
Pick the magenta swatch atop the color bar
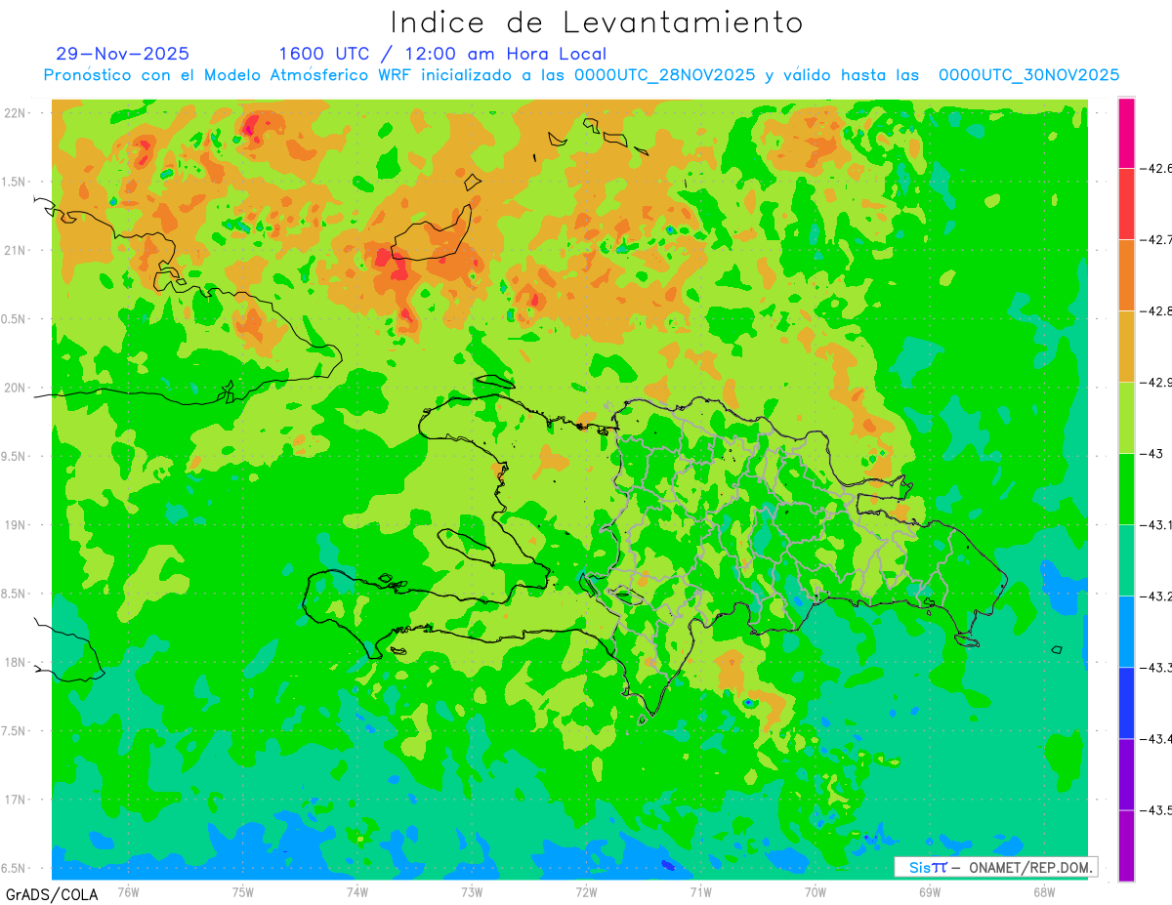1126,133
